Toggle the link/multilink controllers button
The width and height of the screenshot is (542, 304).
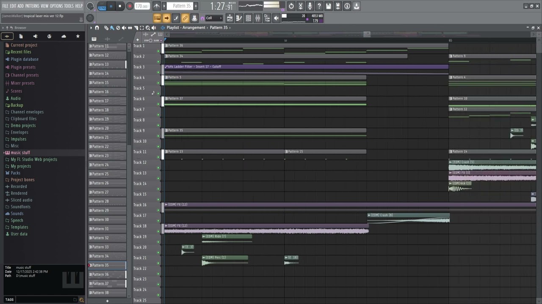[185, 18]
